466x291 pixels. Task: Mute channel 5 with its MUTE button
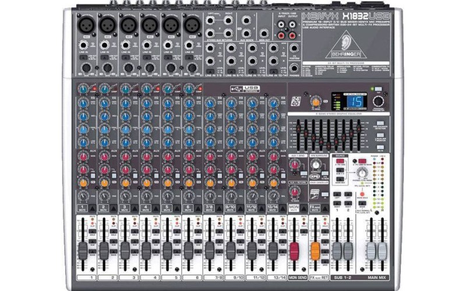(177, 208)
